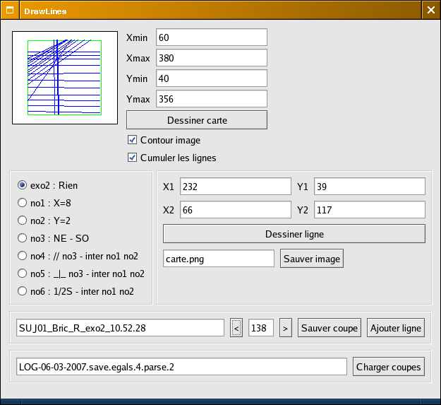Click Sauver coupe button
The image size is (441, 405).
coord(330,328)
